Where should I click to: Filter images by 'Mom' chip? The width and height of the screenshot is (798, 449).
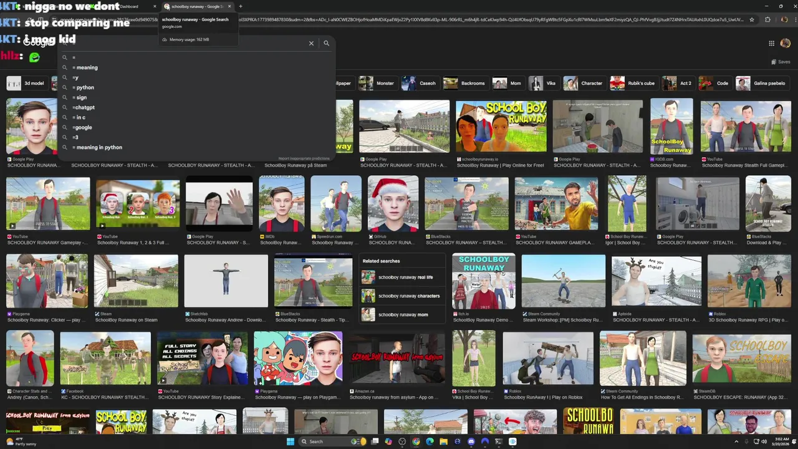[x=507, y=83]
